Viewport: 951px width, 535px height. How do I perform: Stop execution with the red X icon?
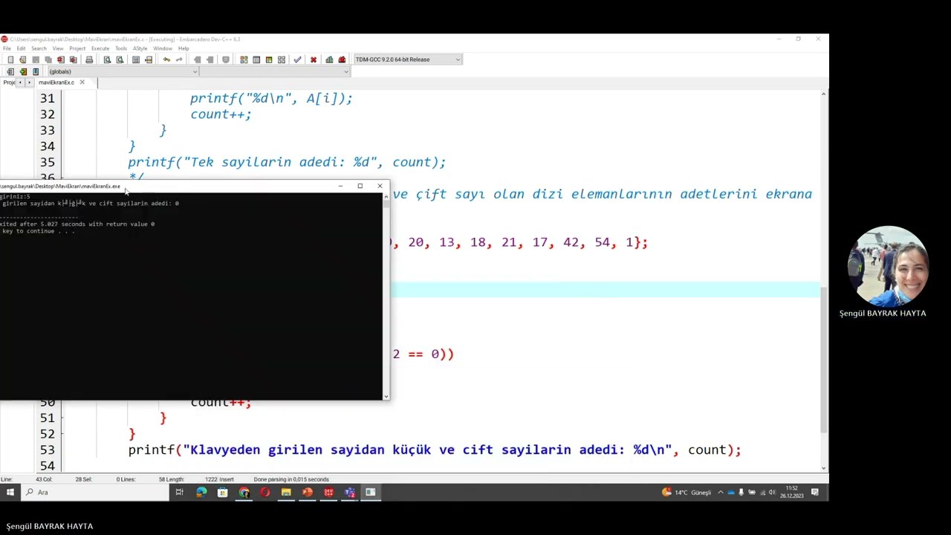click(x=314, y=59)
